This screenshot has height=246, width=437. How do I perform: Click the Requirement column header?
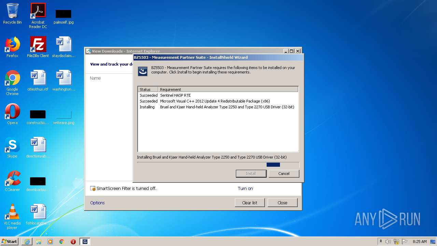(228, 90)
